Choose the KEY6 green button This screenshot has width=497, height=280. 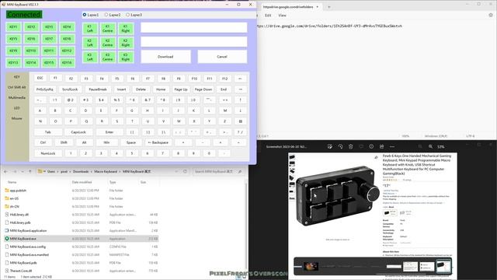tap(31, 39)
